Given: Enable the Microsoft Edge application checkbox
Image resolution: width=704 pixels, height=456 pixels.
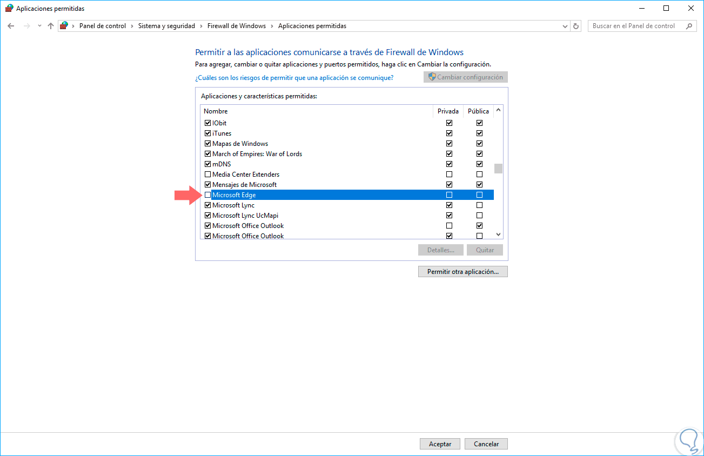Looking at the screenshot, I should (x=208, y=195).
